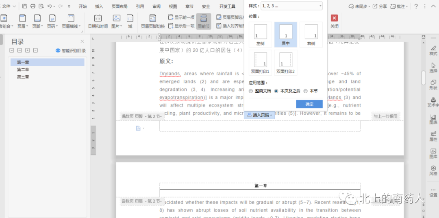This screenshot has width=439, height=218.
Task: Open Styles (样式) in right sidebar
Action: 433,50
